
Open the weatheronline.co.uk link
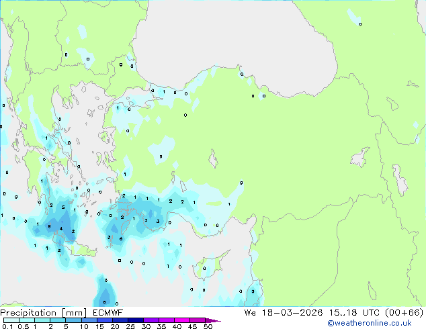click(x=370, y=323)
